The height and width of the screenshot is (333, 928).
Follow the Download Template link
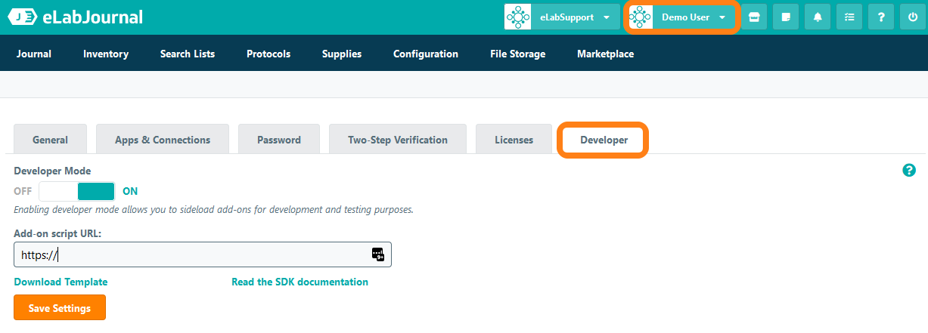(x=61, y=282)
